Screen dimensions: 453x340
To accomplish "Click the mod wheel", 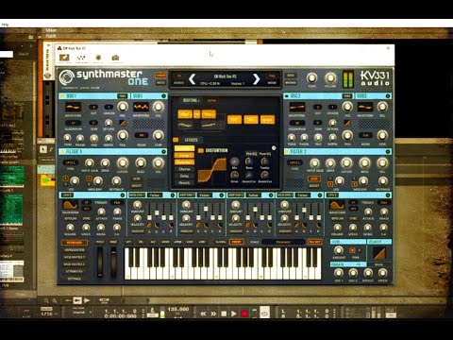I will pyautogui.click(x=113, y=262).
